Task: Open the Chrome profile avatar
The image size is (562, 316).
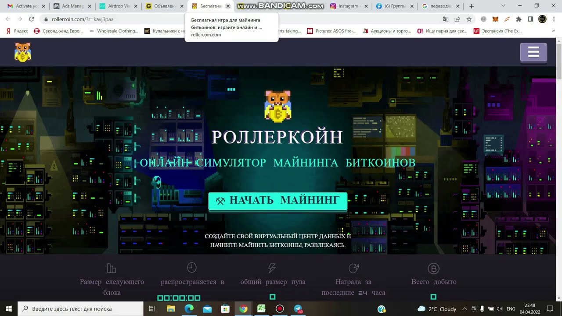Action: (542, 19)
